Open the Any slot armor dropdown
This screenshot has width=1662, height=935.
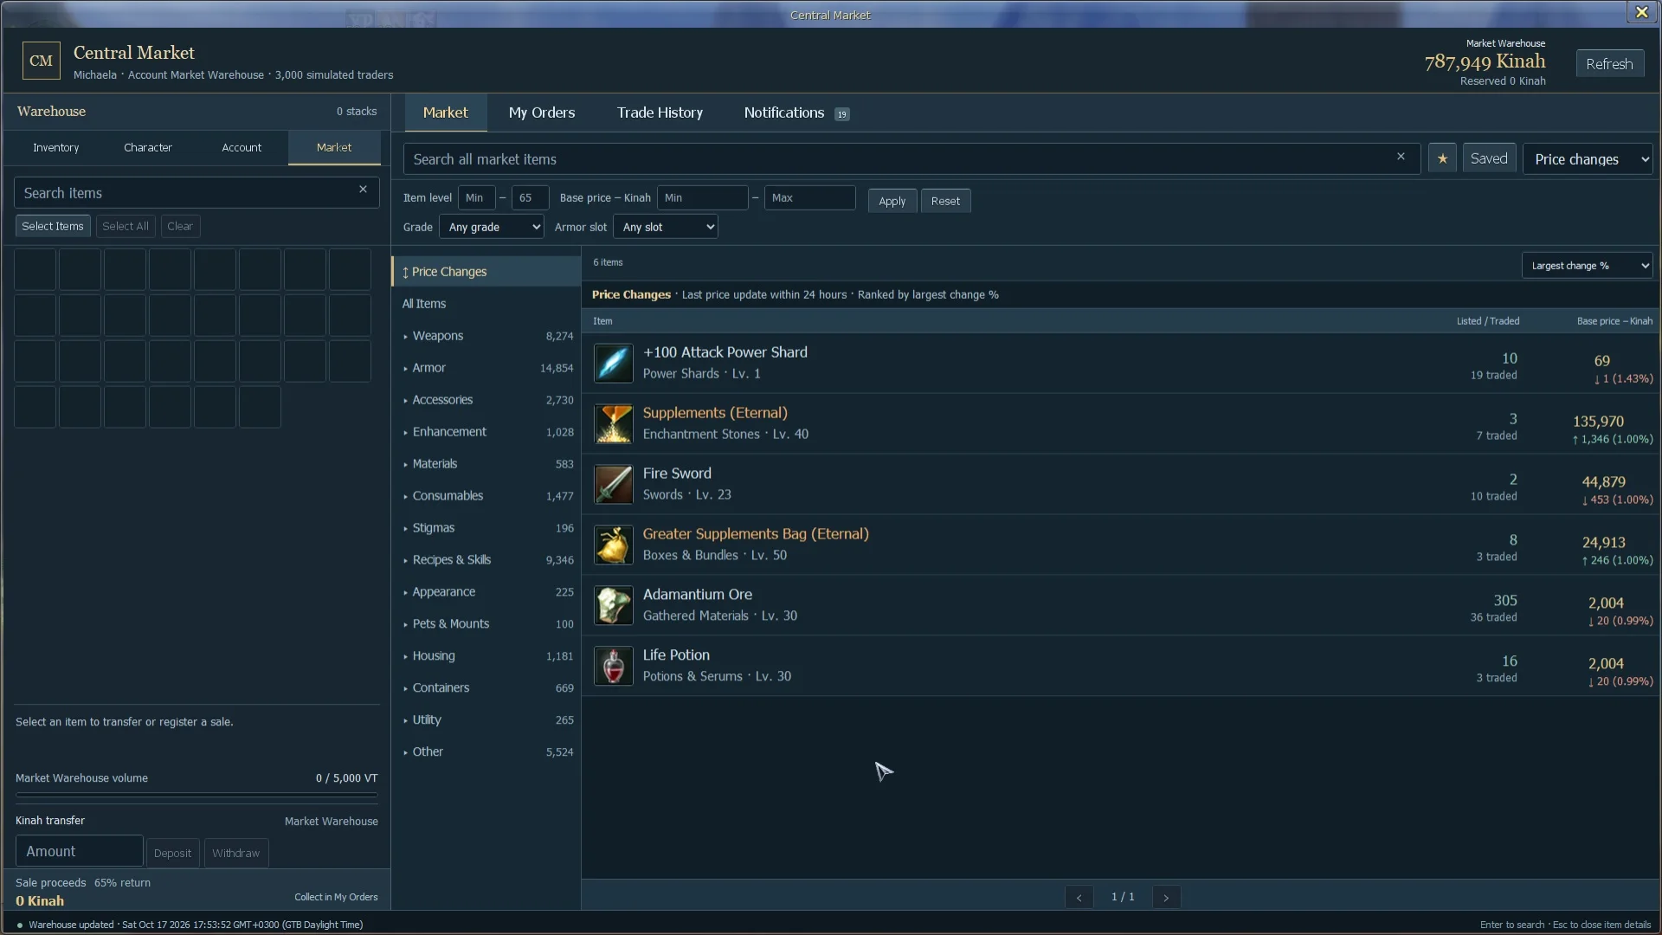tap(665, 227)
